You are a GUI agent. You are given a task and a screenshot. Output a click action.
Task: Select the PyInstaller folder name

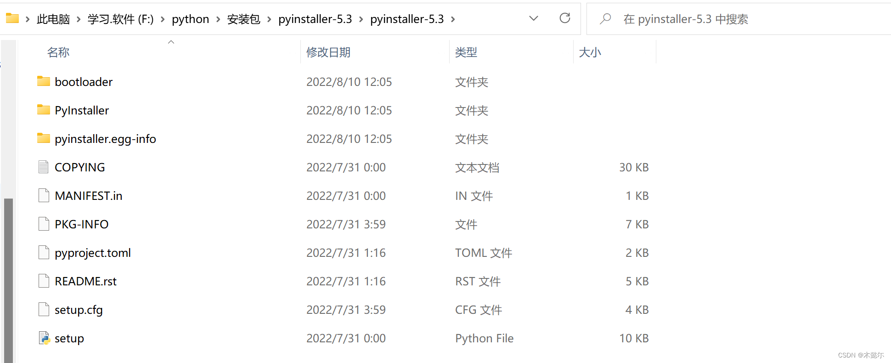tap(82, 110)
